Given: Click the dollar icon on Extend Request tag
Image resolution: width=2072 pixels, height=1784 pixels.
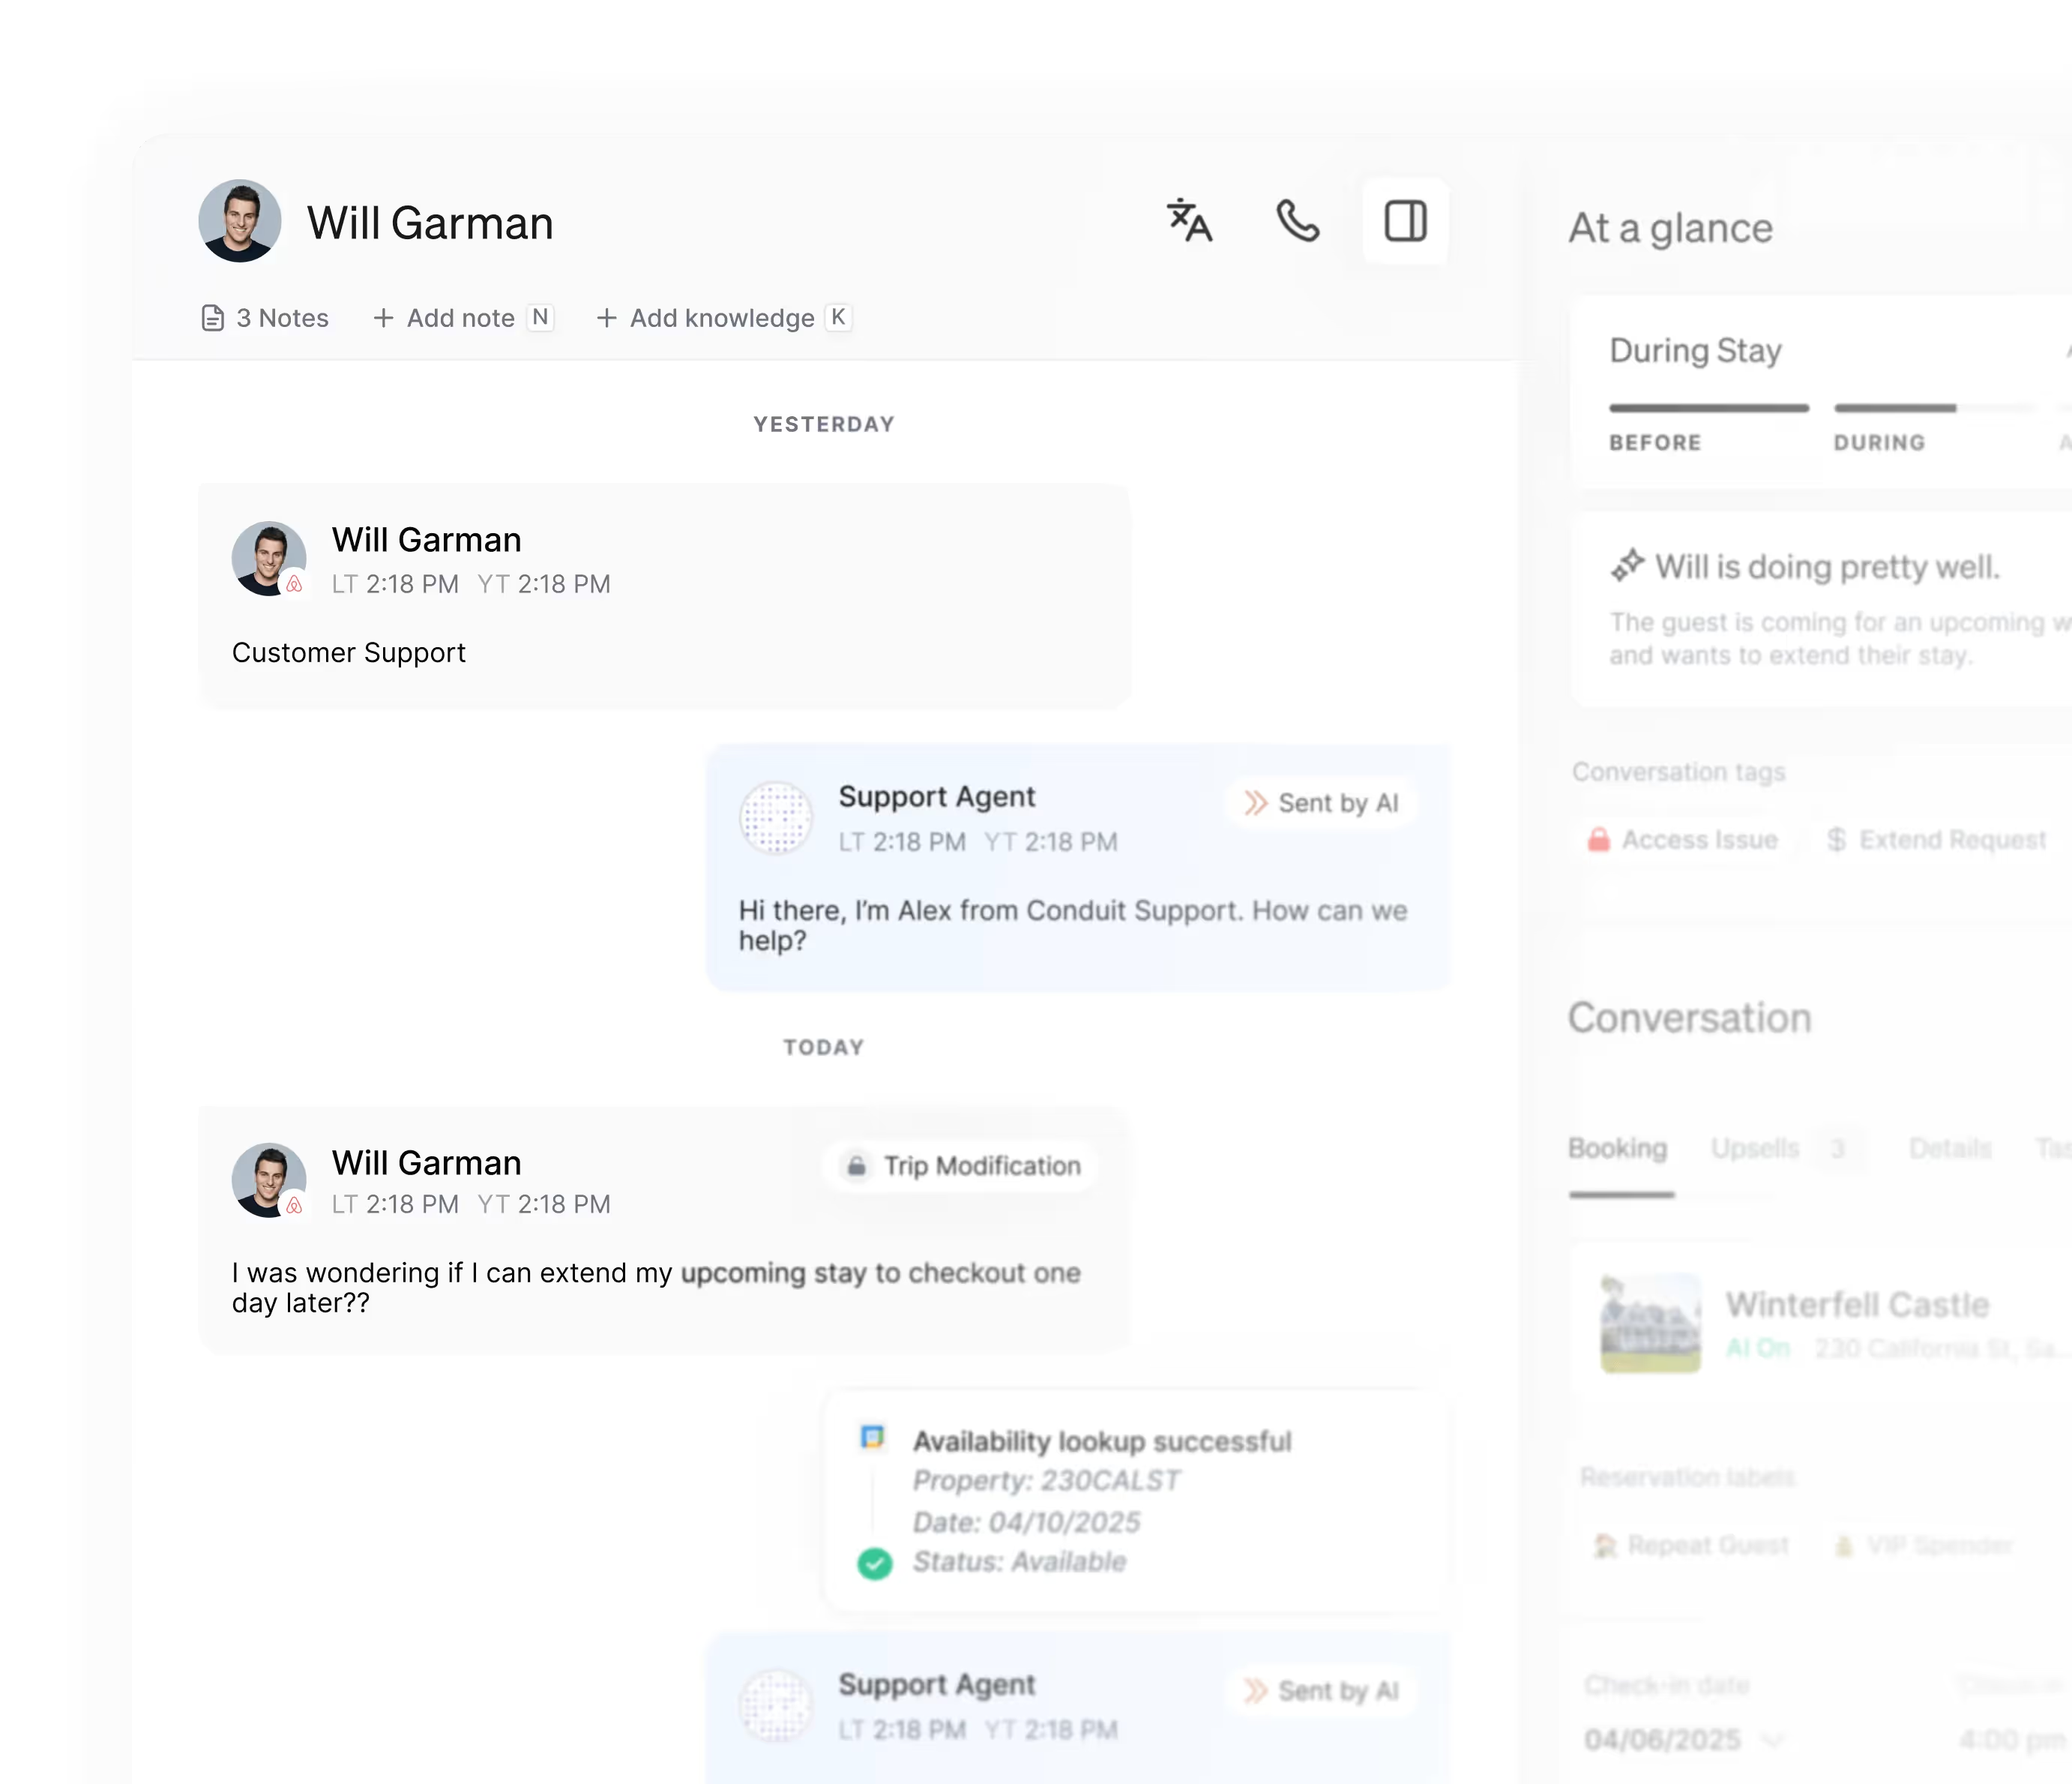Looking at the screenshot, I should (x=1836, y=839).
